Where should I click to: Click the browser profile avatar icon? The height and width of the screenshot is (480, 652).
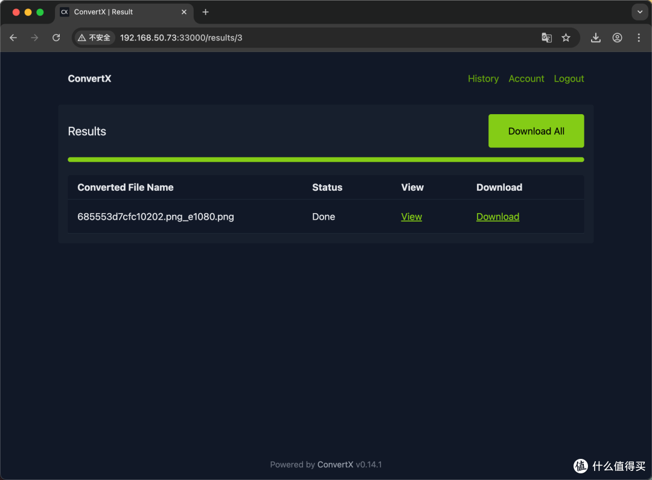pyautogui.click(x=617, y=37)
